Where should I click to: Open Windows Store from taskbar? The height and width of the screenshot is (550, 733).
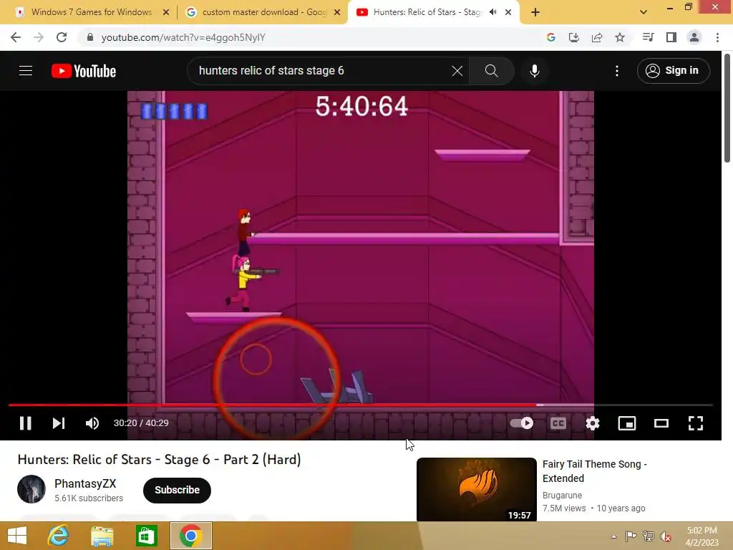click(x=146, y=536)
